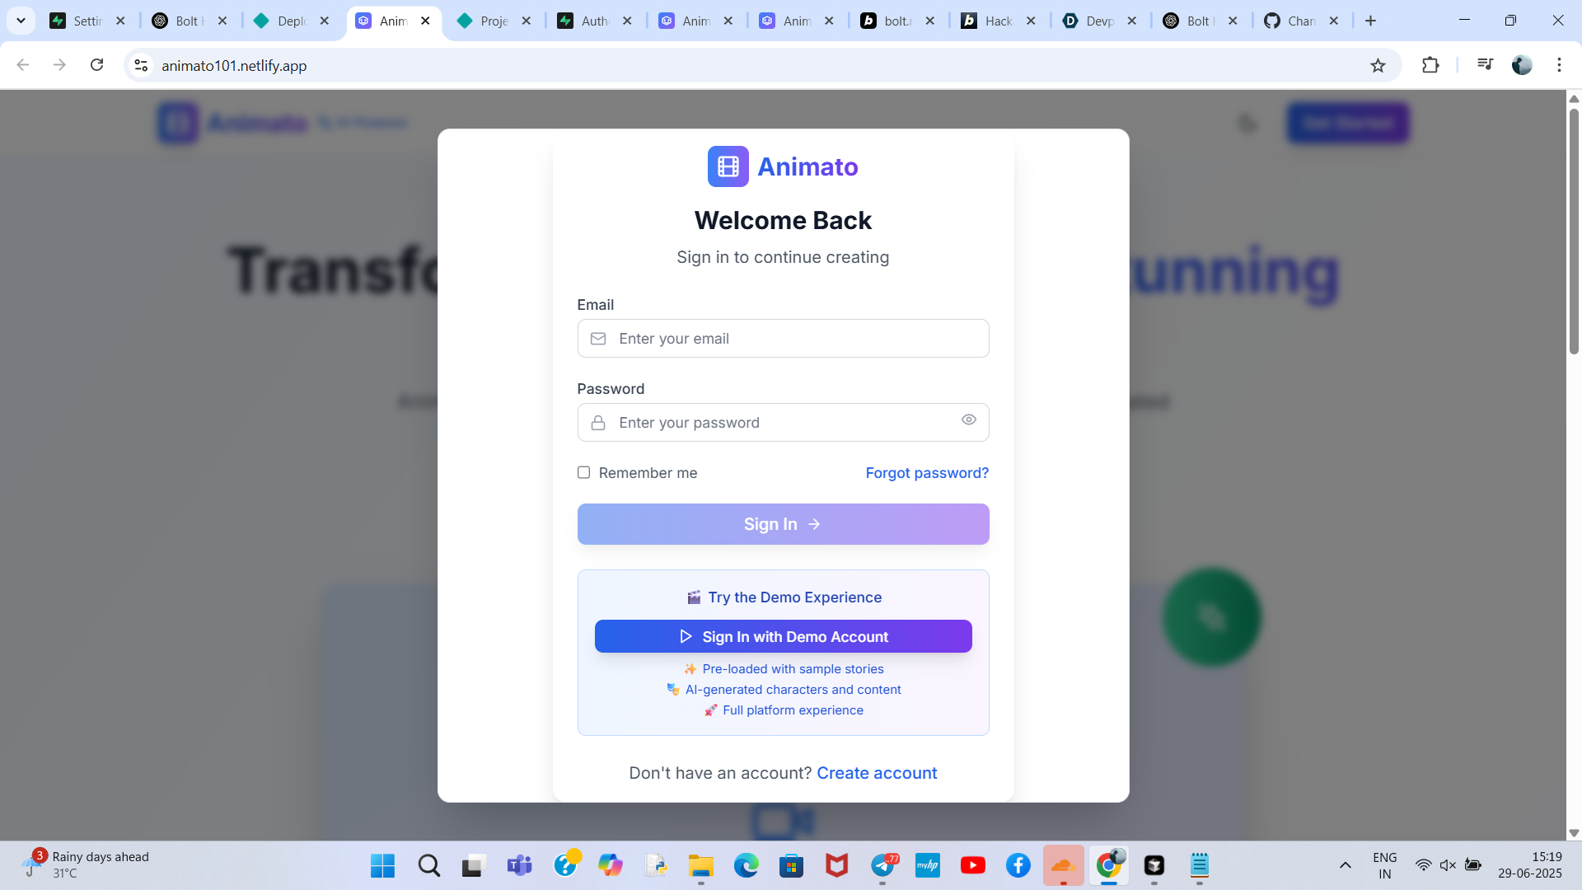Screen dimensions: 1582x890
Task: Open the Create account link
Action: tap(876, 773)
